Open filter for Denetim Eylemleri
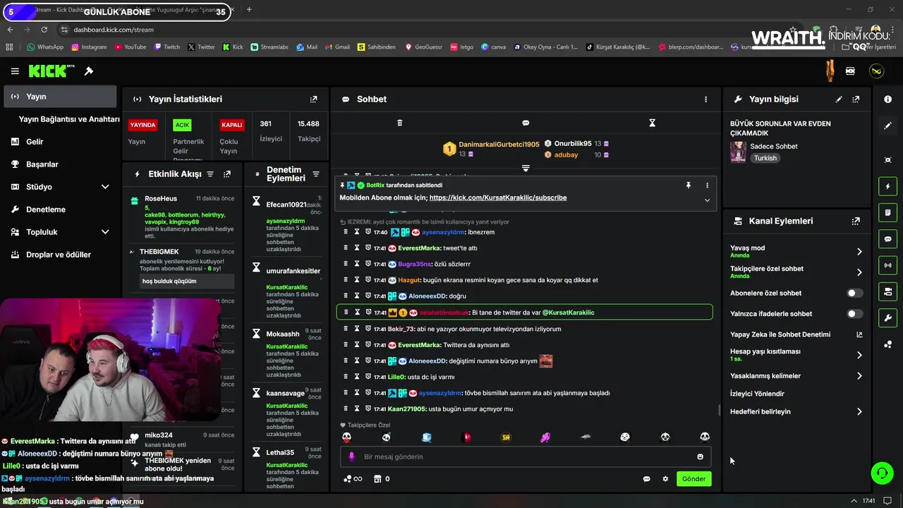 click(x=316, y=174)
